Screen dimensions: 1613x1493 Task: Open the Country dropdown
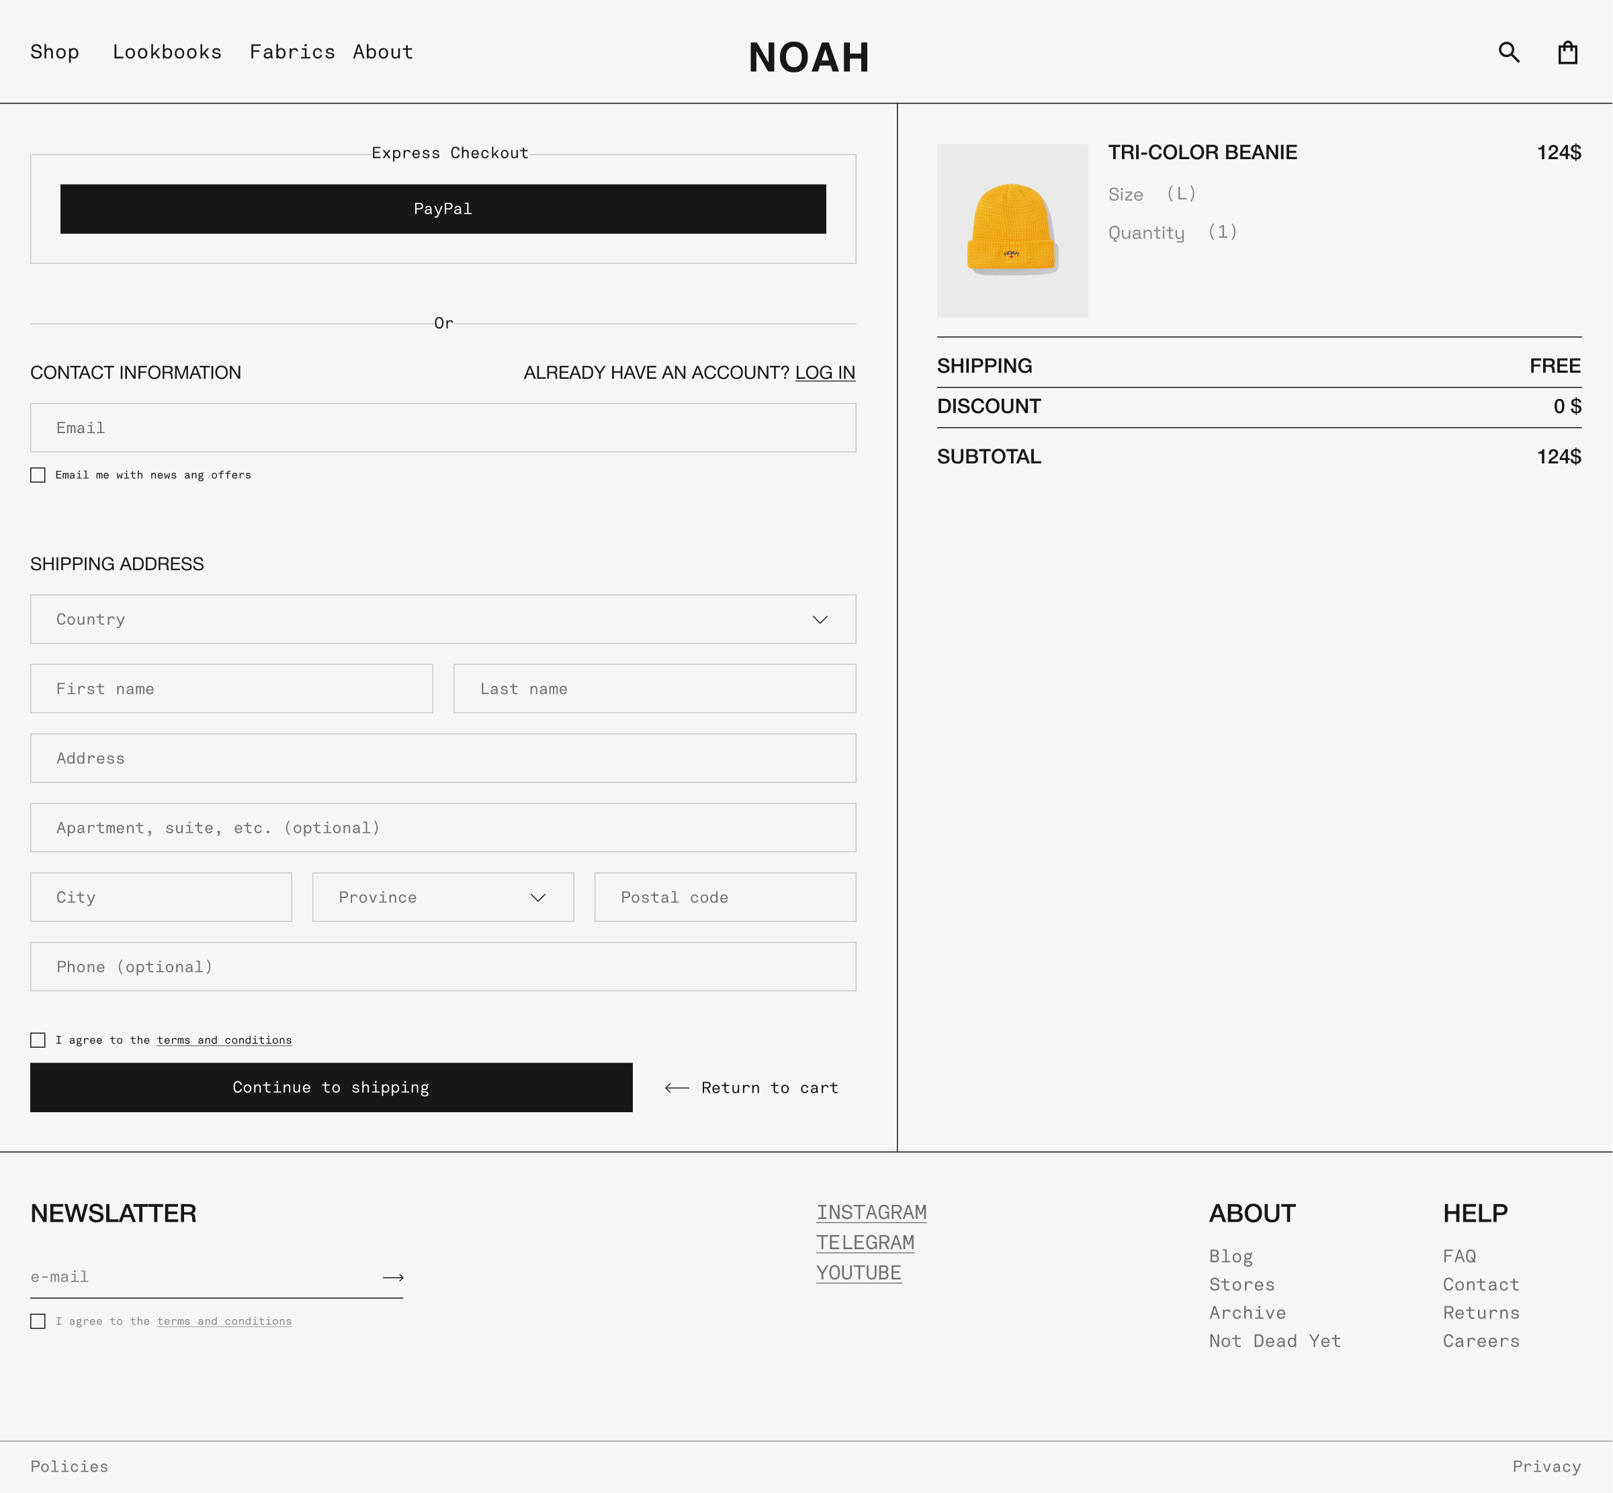click(442, 620)
